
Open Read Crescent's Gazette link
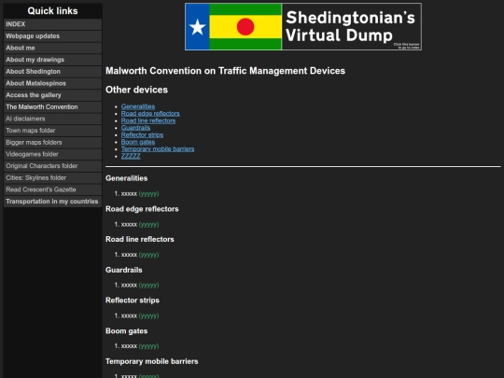[x=52, y=189]
